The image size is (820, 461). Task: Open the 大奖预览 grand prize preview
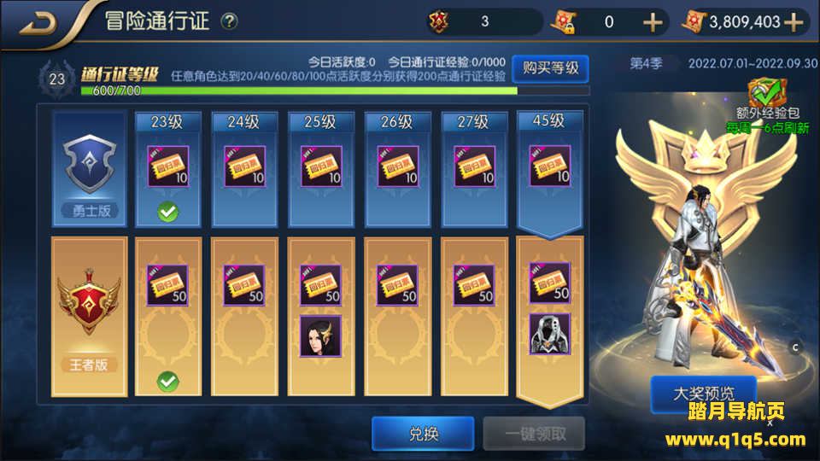703,393
